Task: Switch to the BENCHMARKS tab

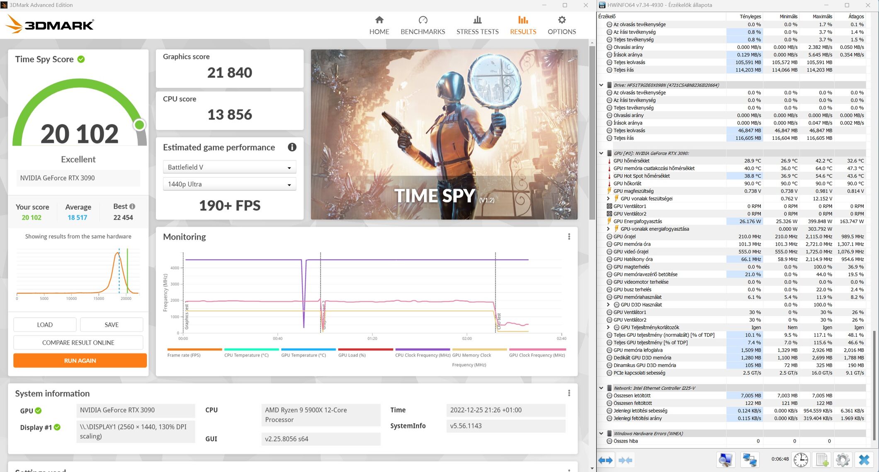Action: (x=423, y=25)
